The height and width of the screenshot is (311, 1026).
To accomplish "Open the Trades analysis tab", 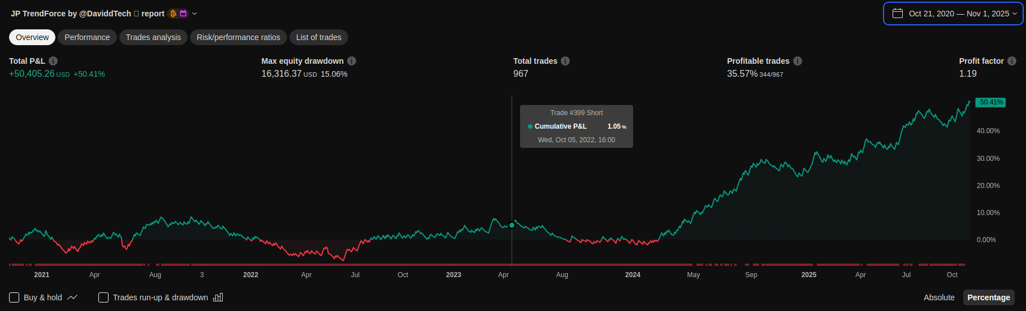I will (153, 37).
